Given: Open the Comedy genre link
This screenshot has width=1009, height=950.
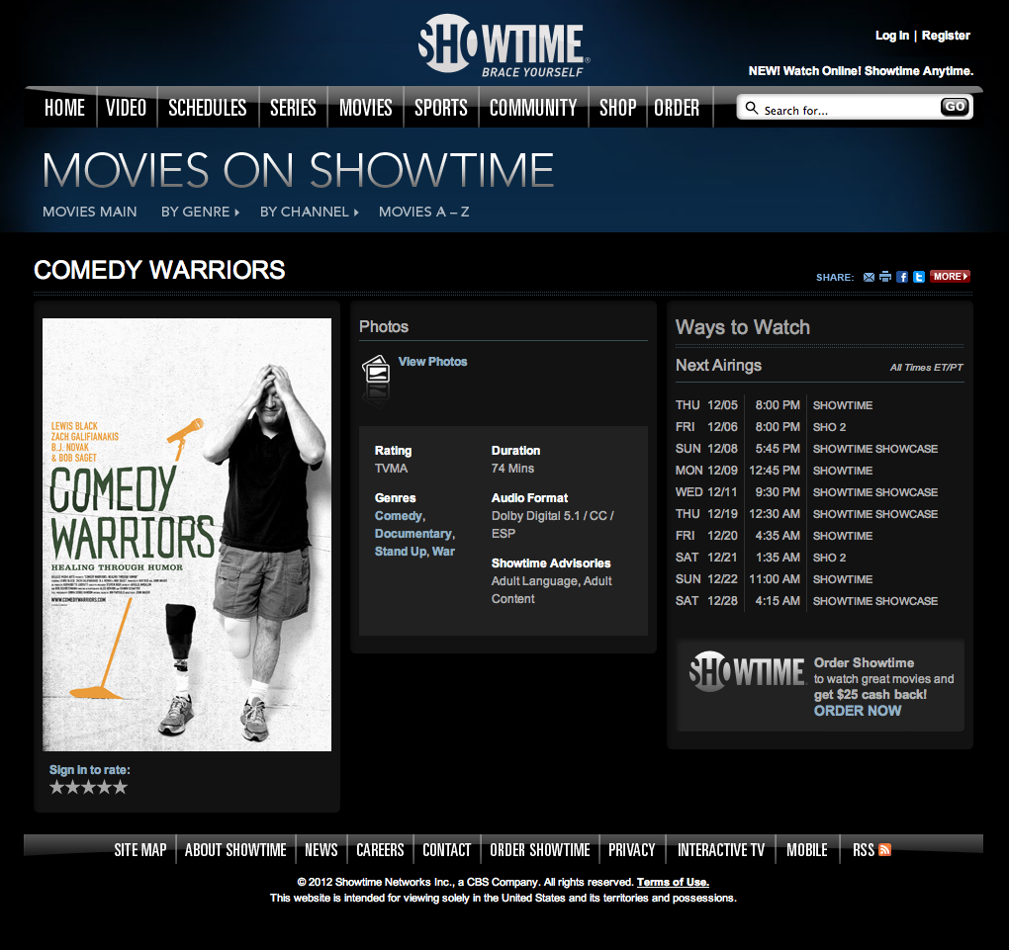Looking at the screenshot, I should click(x=399, y=516).
